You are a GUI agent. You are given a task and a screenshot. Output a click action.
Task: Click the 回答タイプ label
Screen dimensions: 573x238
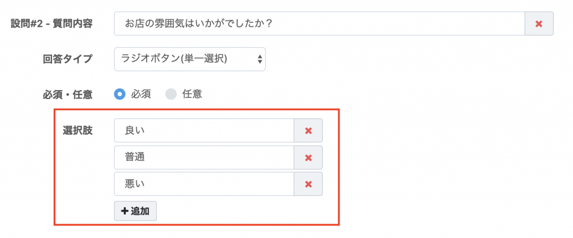(x=68, y=59)
